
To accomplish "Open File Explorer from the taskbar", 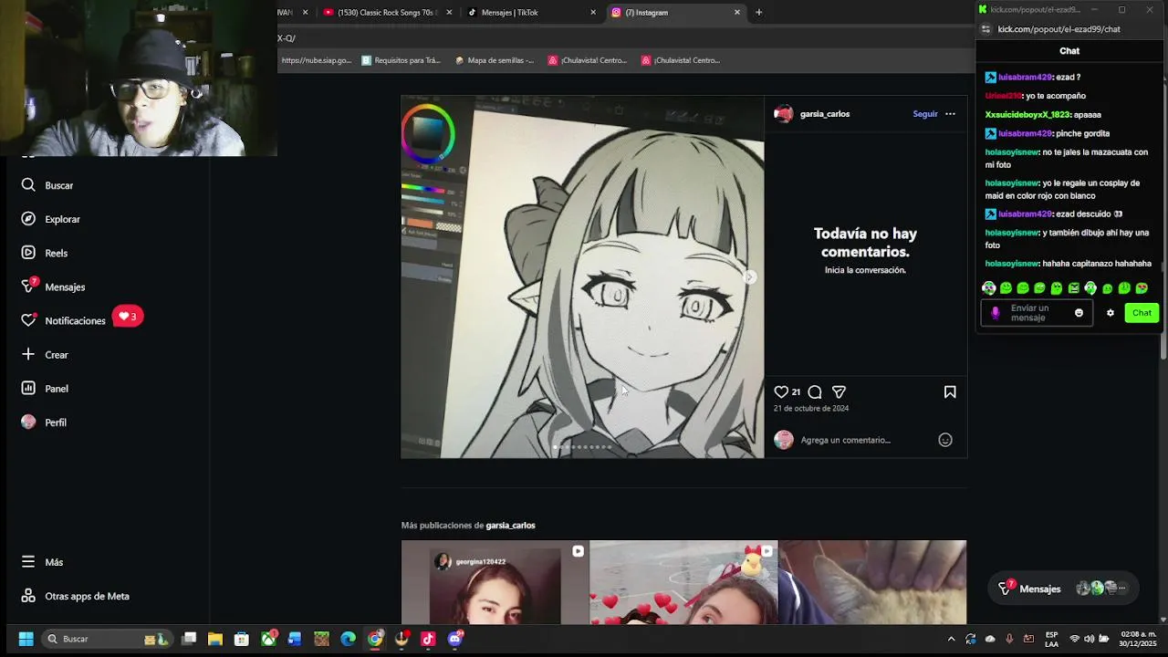I will (x=215, y=639).
